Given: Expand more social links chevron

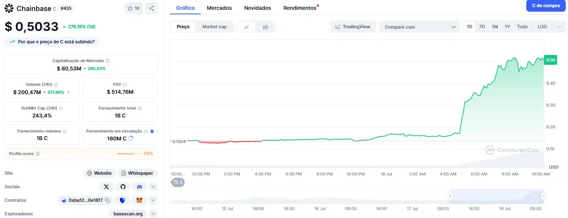Looking at the screenshot, I should [x=153, y=187].
